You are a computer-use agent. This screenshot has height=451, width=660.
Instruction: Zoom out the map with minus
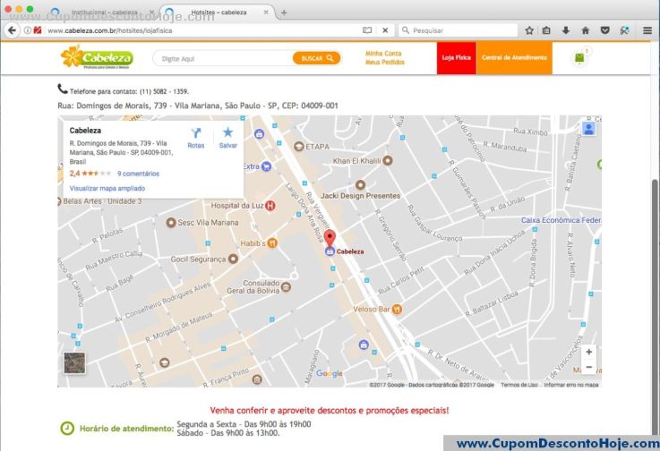tap(589, 367)
